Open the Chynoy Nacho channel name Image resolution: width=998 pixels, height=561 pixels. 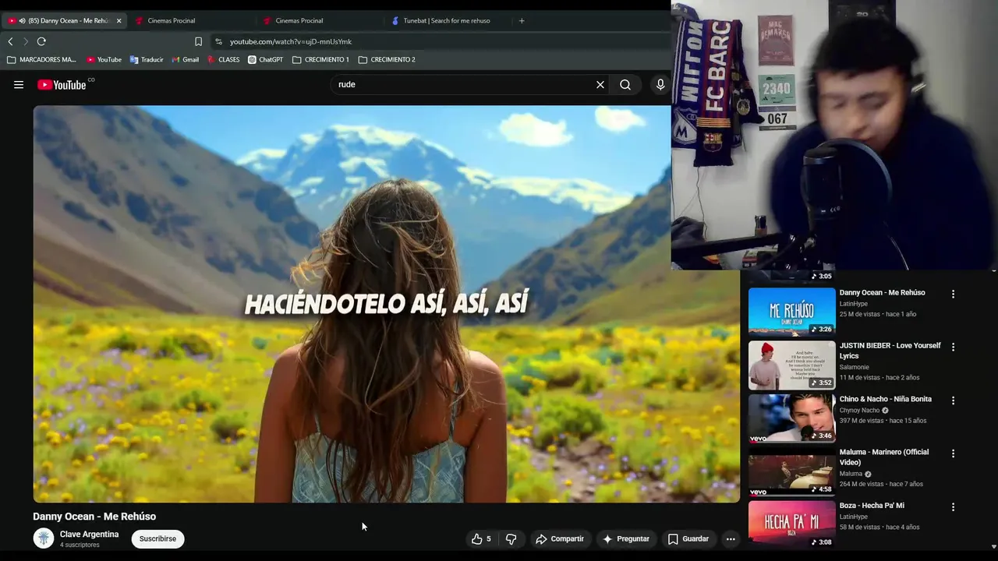[859, 410]
